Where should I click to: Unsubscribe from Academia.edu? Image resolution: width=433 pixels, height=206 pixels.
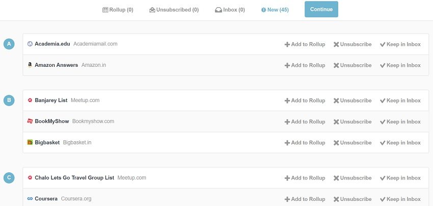pyautogui.click(x=353, y=44)
